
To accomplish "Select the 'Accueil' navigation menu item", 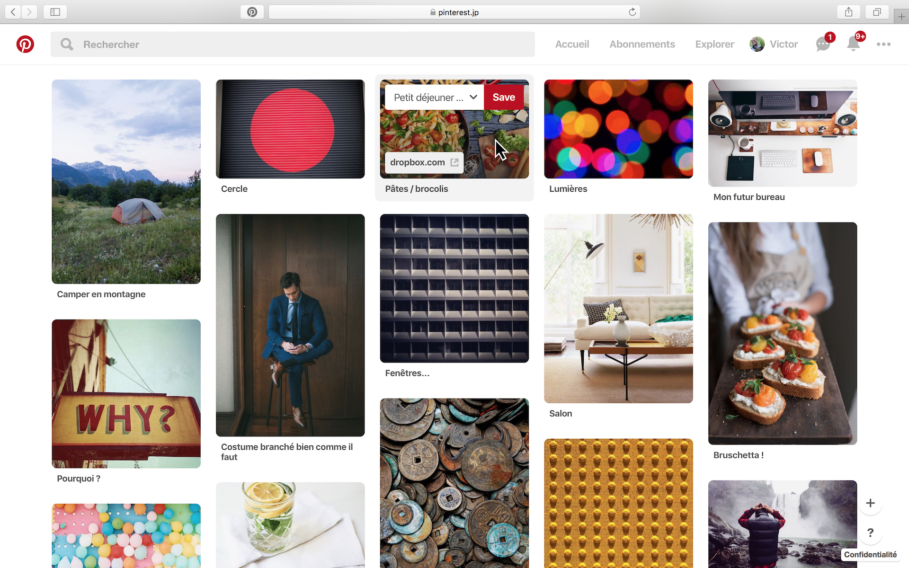I will point(573,44).
